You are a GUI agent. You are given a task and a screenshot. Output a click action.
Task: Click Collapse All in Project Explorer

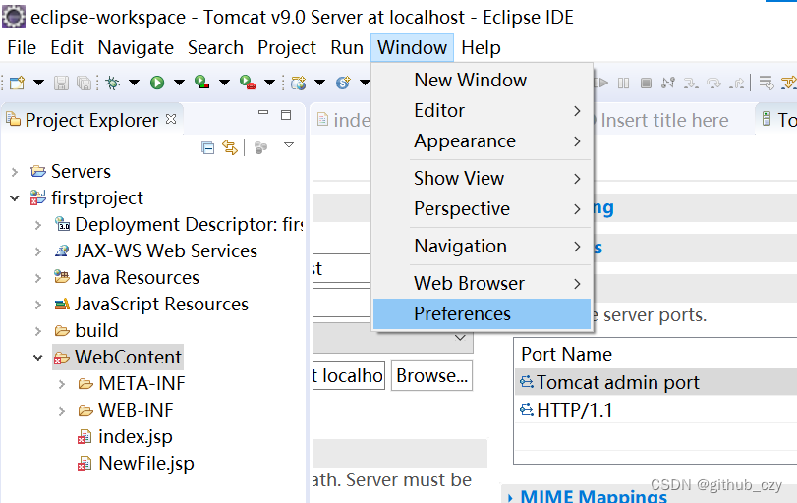click(x=207, y=147)
